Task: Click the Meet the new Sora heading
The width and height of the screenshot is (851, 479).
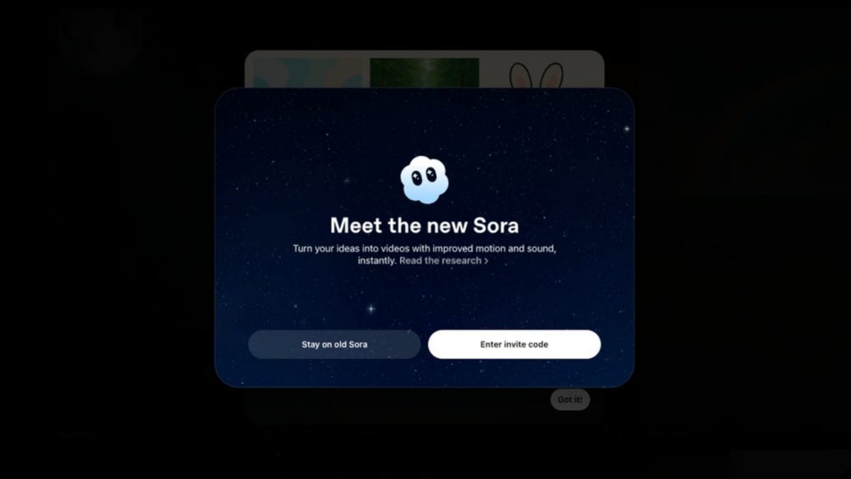Action: tap(424, 226)
